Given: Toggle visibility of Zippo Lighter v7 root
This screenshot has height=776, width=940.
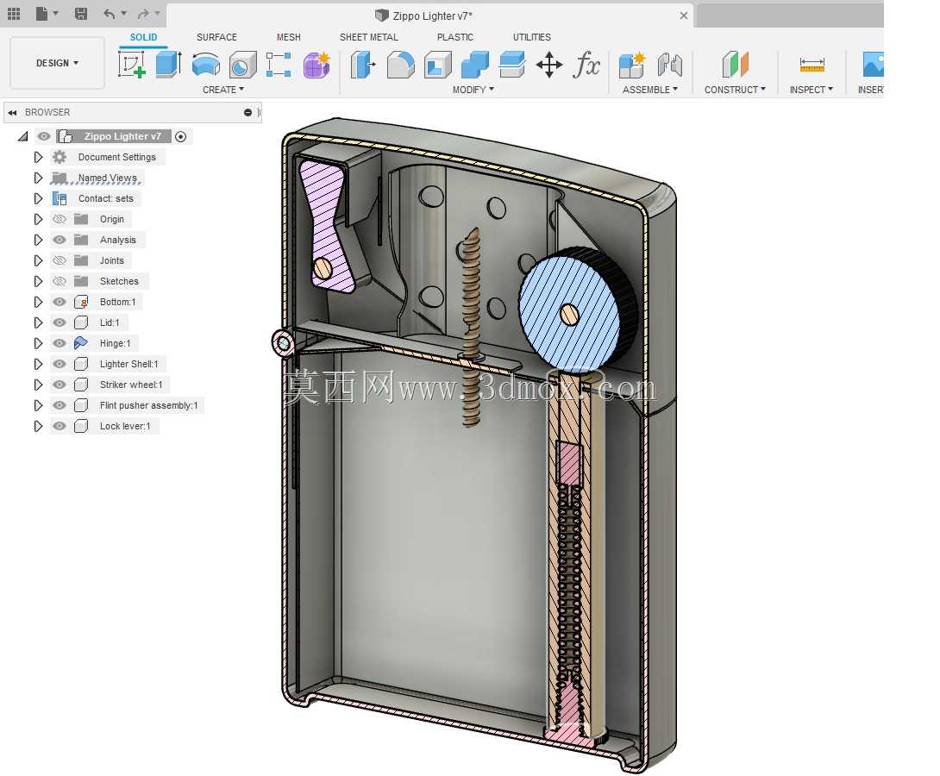Looking at the screenshot, I should coord(44,136).
